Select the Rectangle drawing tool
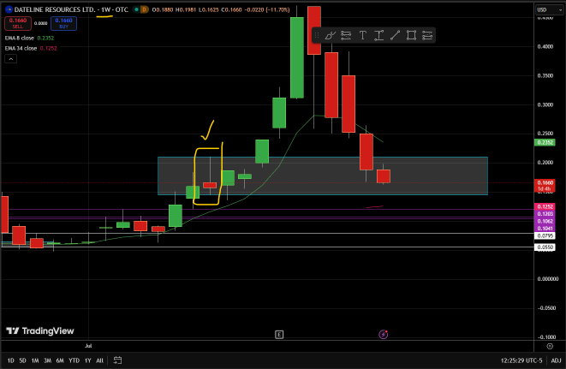The height and width of the screenshot is (369, 566). pos(411,35)
